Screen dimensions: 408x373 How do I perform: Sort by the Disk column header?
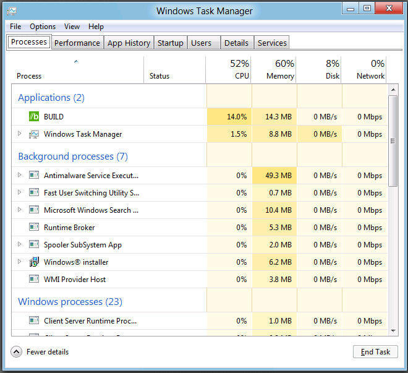click(318, 70)
